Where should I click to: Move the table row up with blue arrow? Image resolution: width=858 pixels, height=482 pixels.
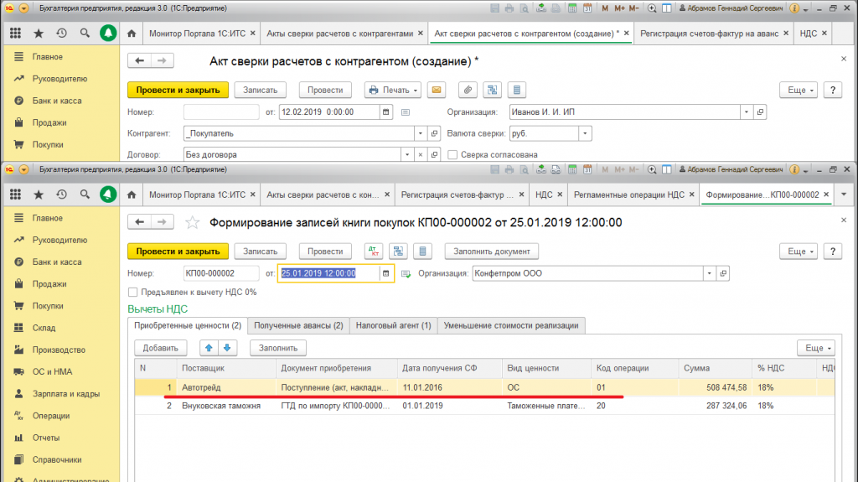tap(211, 348)
